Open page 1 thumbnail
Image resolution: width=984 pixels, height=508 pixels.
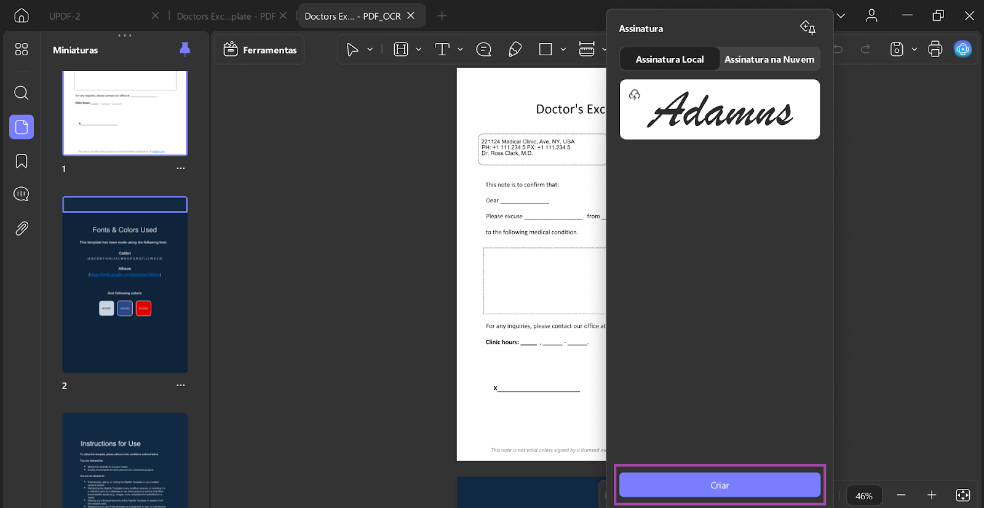point(125,113)
